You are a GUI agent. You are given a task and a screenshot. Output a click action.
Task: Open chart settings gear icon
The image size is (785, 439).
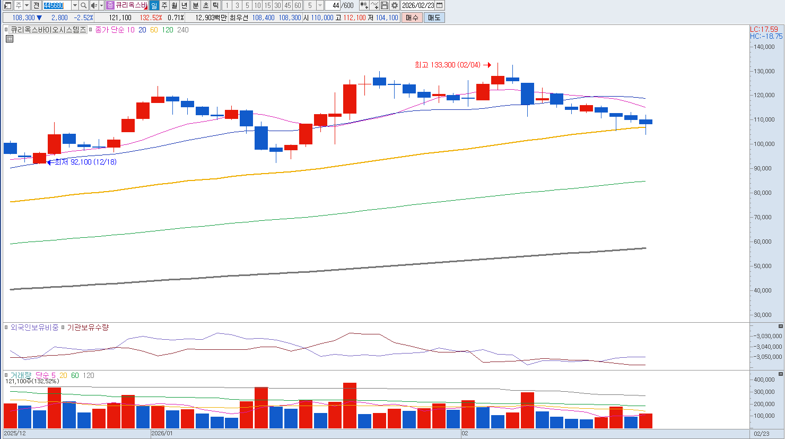395,5
